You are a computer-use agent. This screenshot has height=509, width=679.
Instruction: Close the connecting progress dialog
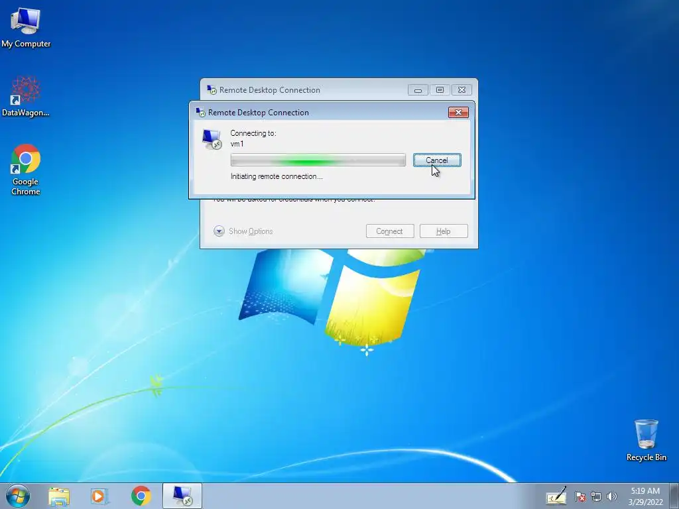click(458, 113)
